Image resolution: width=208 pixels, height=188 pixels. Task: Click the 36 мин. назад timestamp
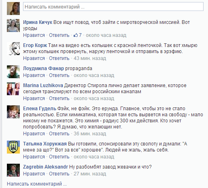point(90,134)
